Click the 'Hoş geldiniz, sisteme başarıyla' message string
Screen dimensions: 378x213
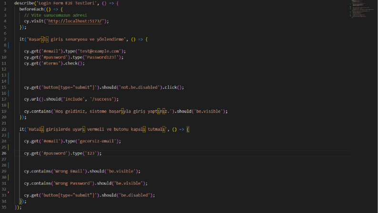point(112,111)
